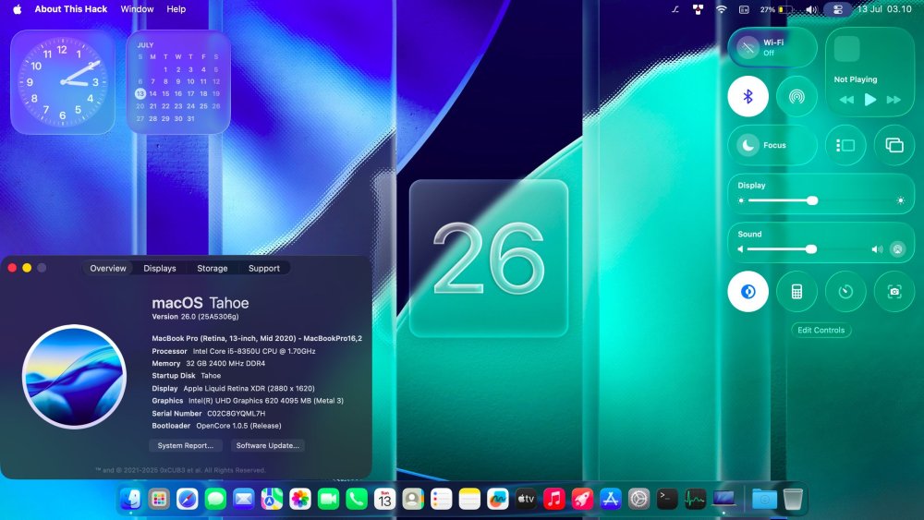This screenshot has width=924, height=520.
Task: Open Contacts from the dock
Action: coord(413,500)
